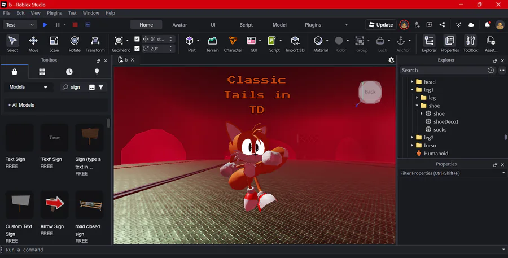Expand the leg2 folder
Screen dimensions: 508x258
pyautogui.click(x=412, y=137)
